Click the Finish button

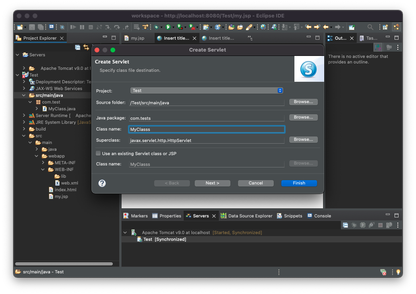(299, 183)
